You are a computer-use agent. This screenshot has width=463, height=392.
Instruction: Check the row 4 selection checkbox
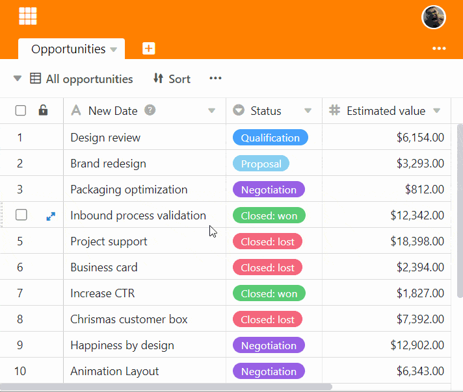coord(21,215)
